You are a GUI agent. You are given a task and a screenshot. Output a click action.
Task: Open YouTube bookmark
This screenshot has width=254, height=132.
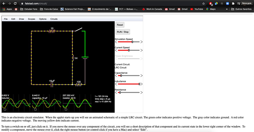click(197, 9)
